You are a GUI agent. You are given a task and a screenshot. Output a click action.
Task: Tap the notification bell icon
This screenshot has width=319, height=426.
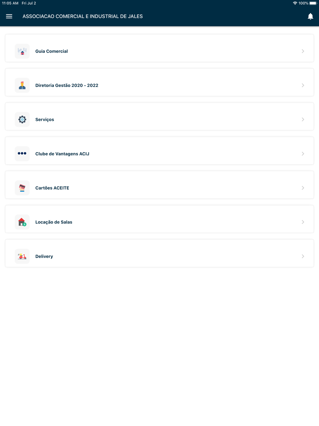point(310,17)
